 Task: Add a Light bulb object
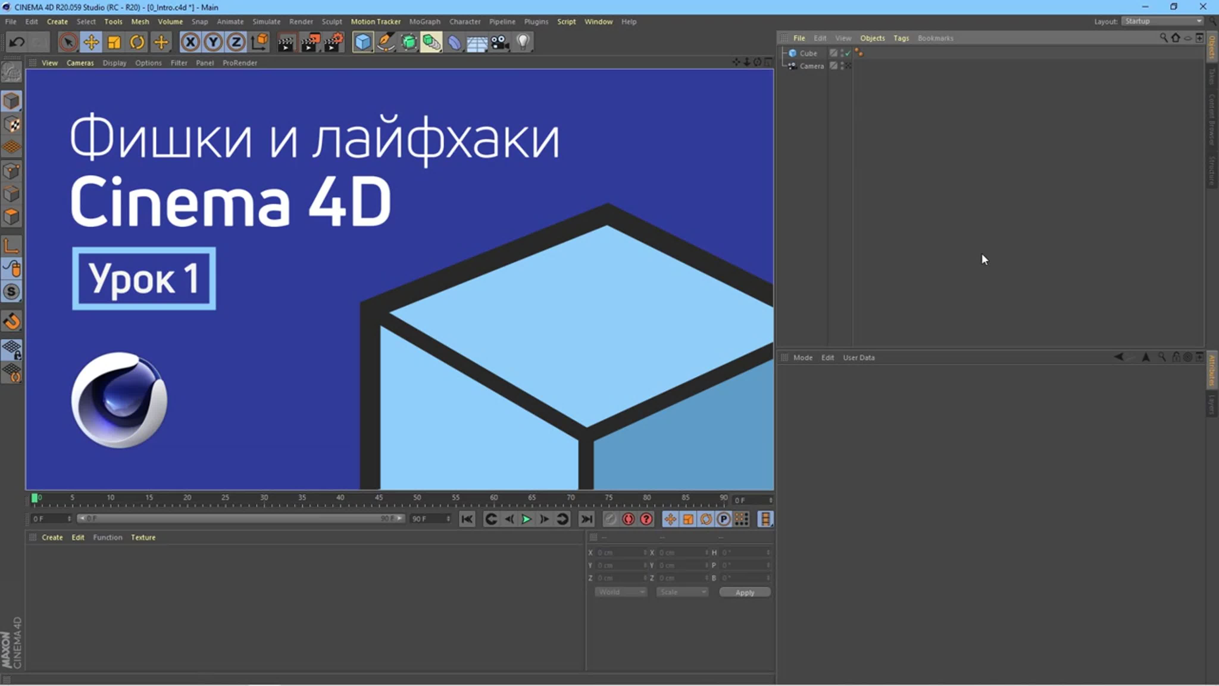click(x=523, y=42)
